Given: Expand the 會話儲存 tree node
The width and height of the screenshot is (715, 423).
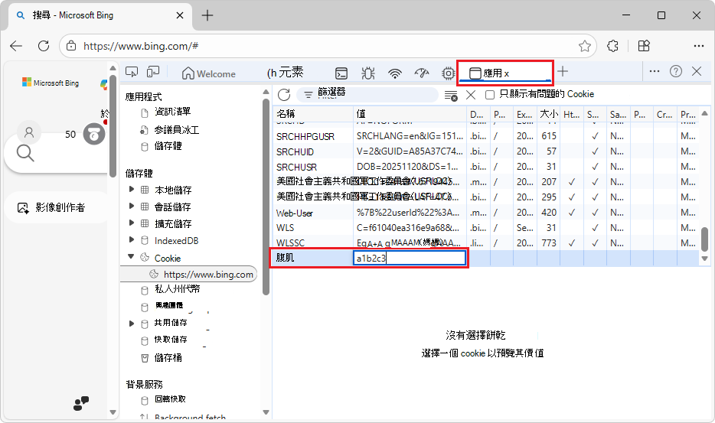Looking at the screenshot, I should pos(132,206).
